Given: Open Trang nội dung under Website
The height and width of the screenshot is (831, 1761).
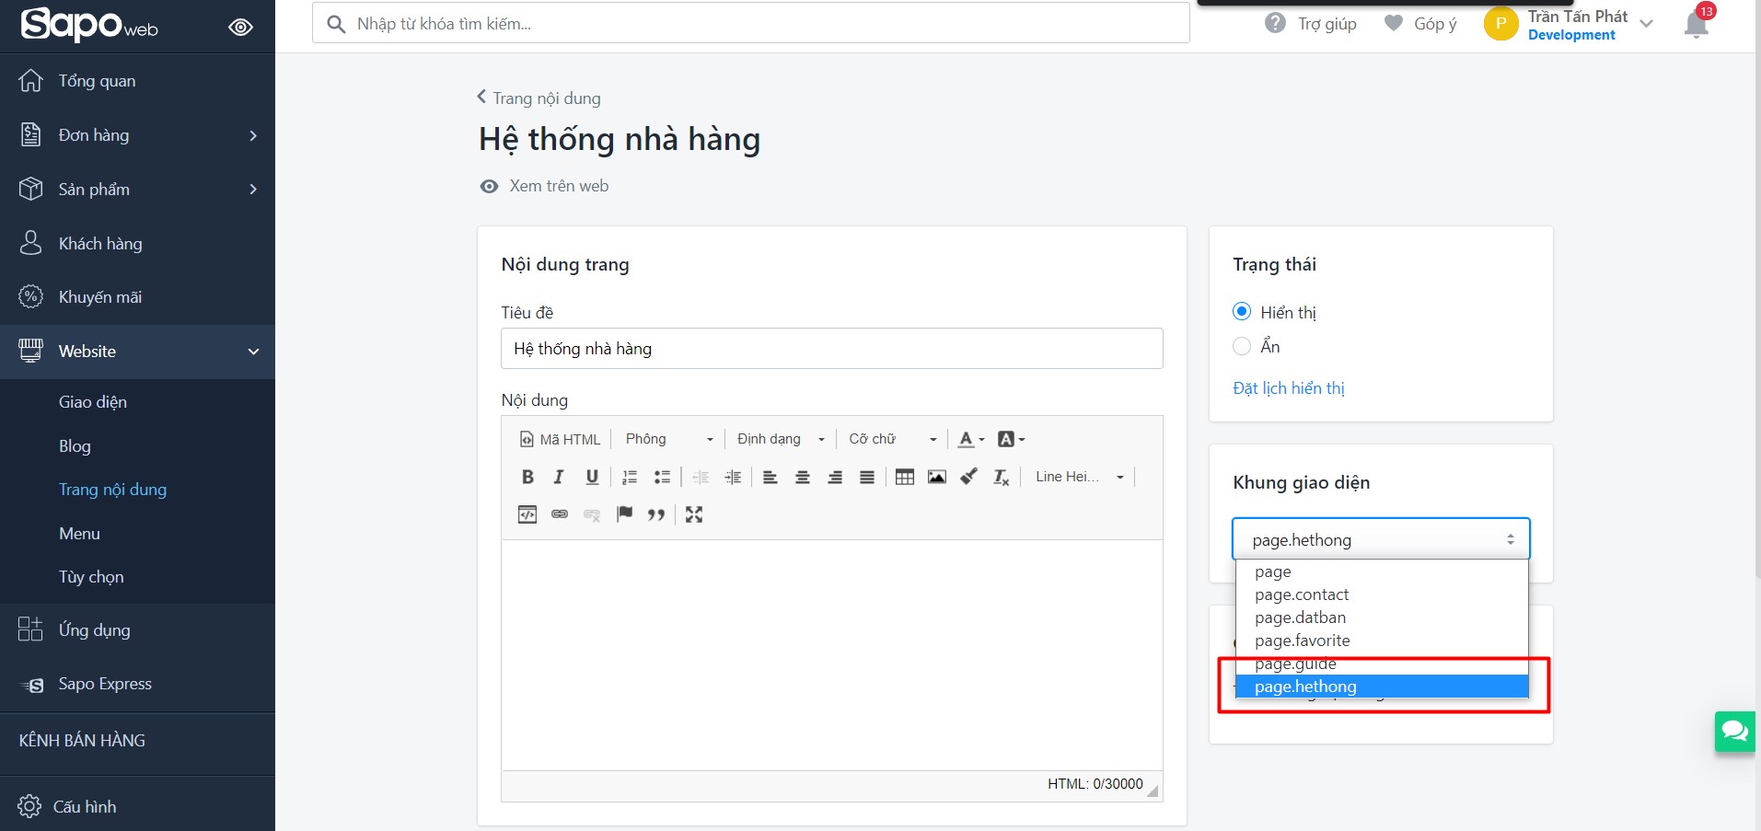Looking at the screenshot, I should coord(112,490).
